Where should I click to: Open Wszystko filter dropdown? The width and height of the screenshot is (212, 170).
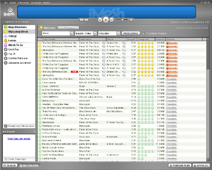109,33
